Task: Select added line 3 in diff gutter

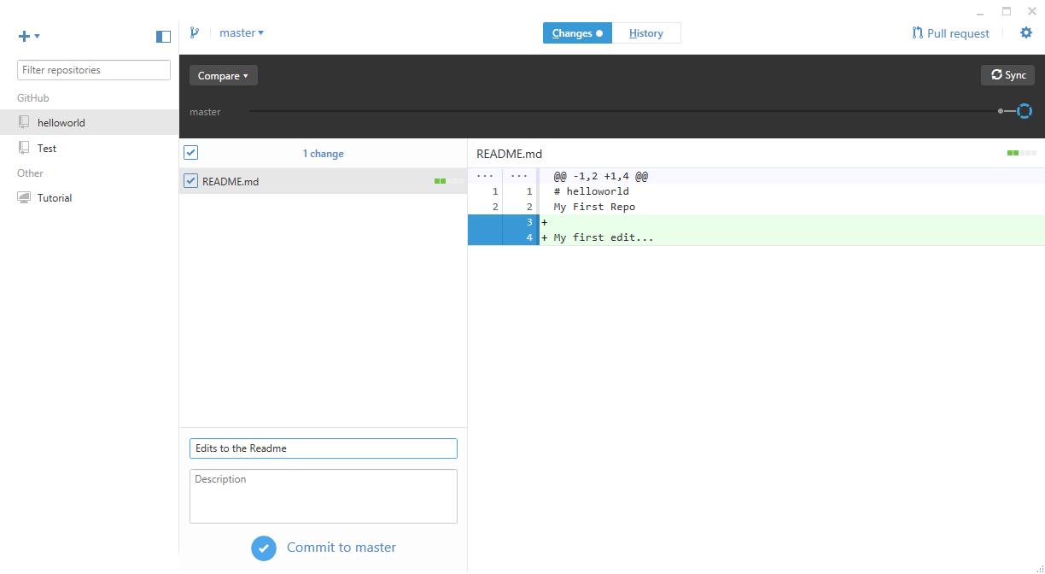Action: [503, 222]
